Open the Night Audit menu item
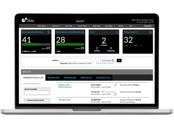Viewport: 174px width, 131px height. click(x=96, y=26)
